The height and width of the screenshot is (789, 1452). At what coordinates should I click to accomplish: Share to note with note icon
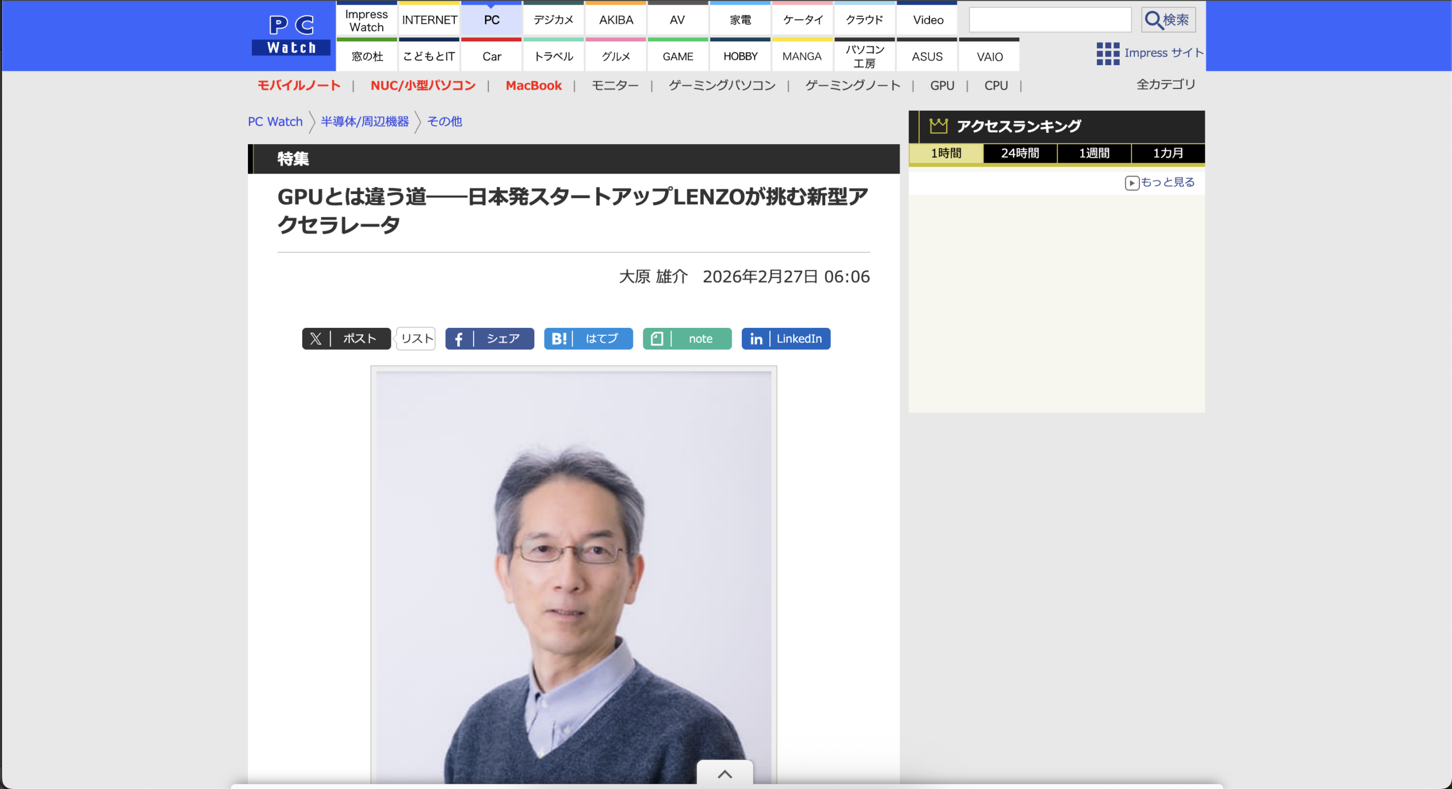657,339
